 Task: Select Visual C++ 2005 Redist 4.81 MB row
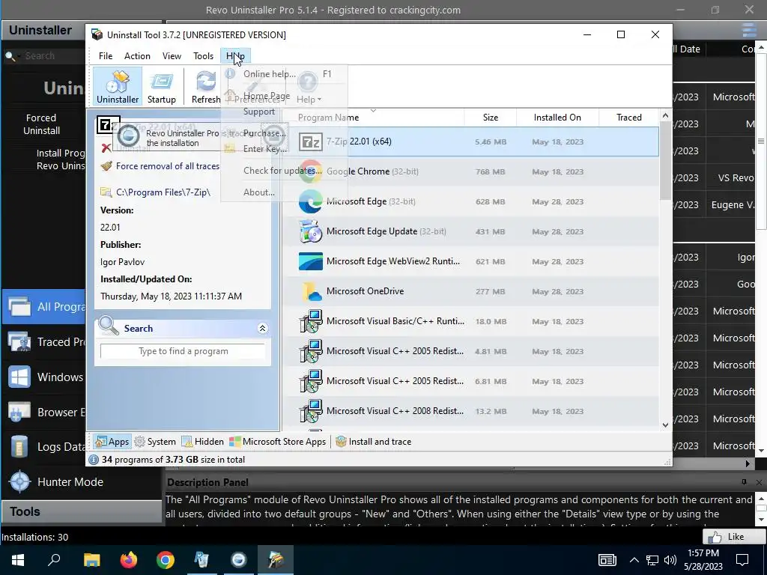tap(470, 351)
